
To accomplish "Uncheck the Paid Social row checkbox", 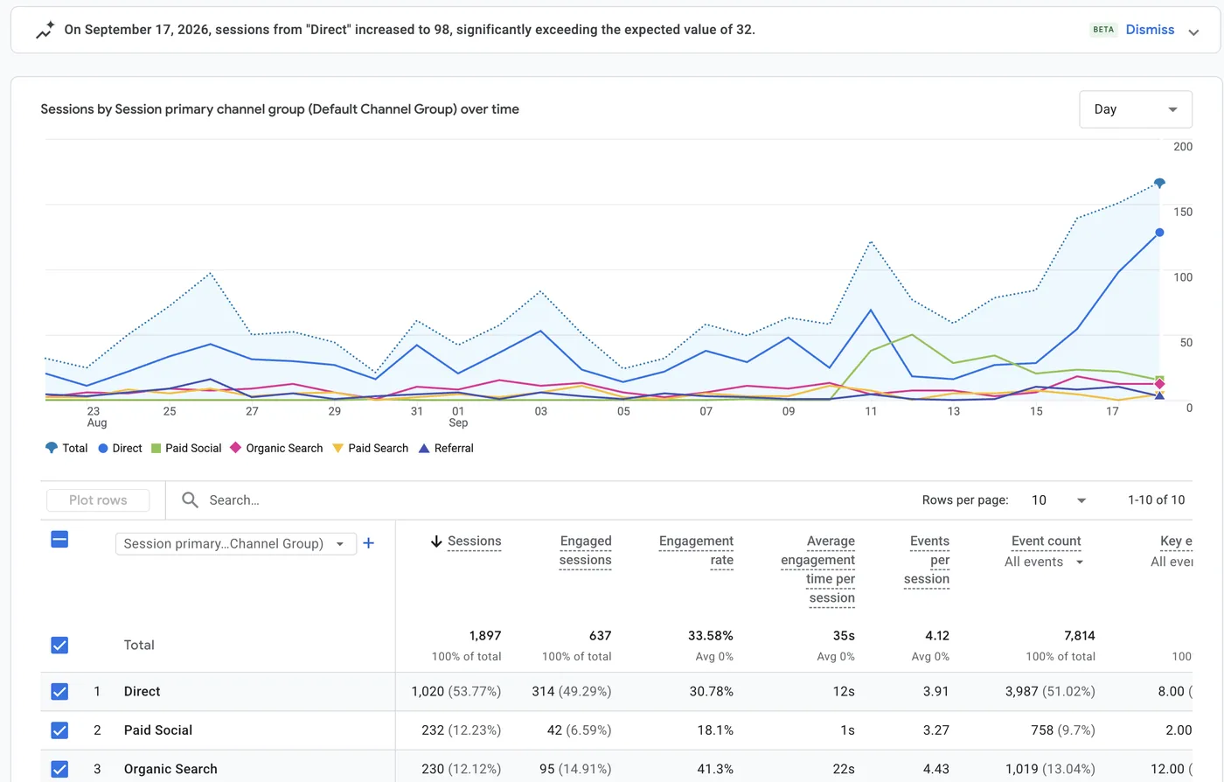I will 59,730.
